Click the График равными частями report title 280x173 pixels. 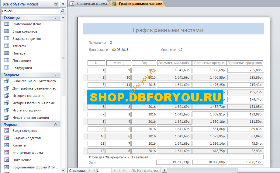click(168, 30)
